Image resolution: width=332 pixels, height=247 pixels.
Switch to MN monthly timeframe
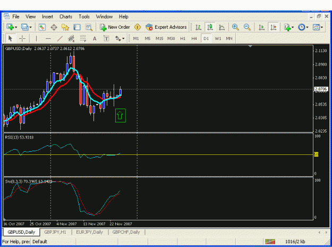[x=229, y=38]
